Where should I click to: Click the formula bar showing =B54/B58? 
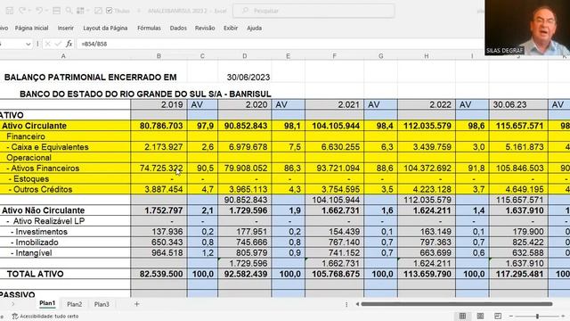pyautogui.click(x=280, y=44)
